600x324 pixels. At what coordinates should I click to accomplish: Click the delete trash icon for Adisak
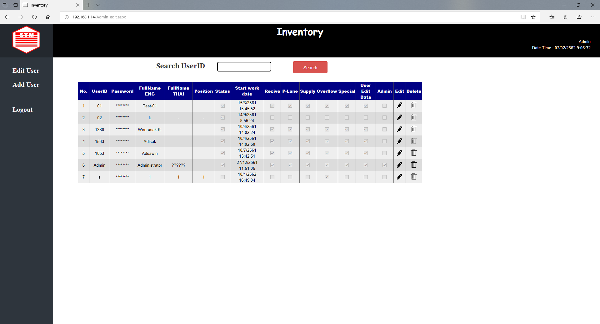click(x=413, y=141)
